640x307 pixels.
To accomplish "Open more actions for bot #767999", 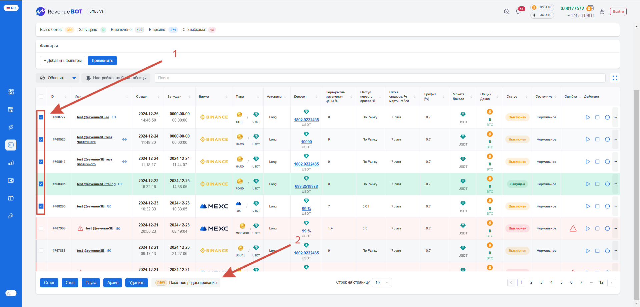I will [x=615, y=228].
